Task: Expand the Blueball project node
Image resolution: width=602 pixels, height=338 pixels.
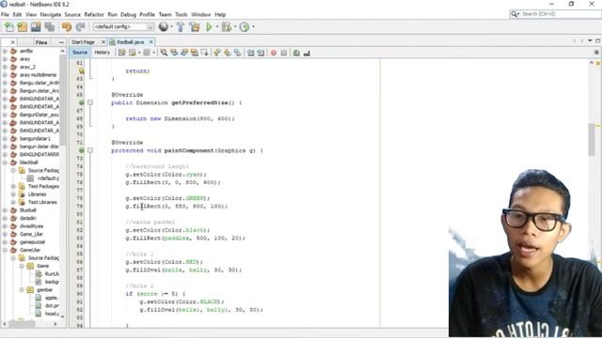Action: pyautogui.click(x=5, y=210)
